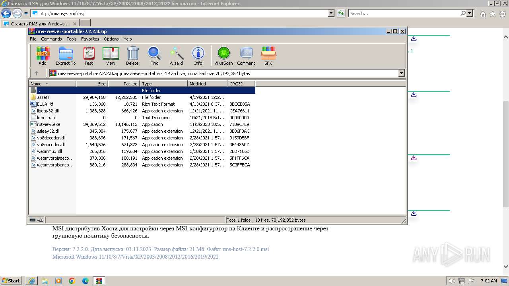Sort by the Type column header
509x286 pixels.
[x=163, y=83]
